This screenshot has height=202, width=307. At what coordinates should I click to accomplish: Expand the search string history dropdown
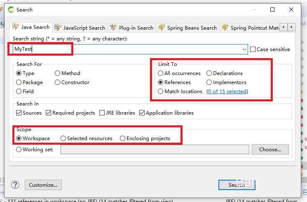(245, 49)
